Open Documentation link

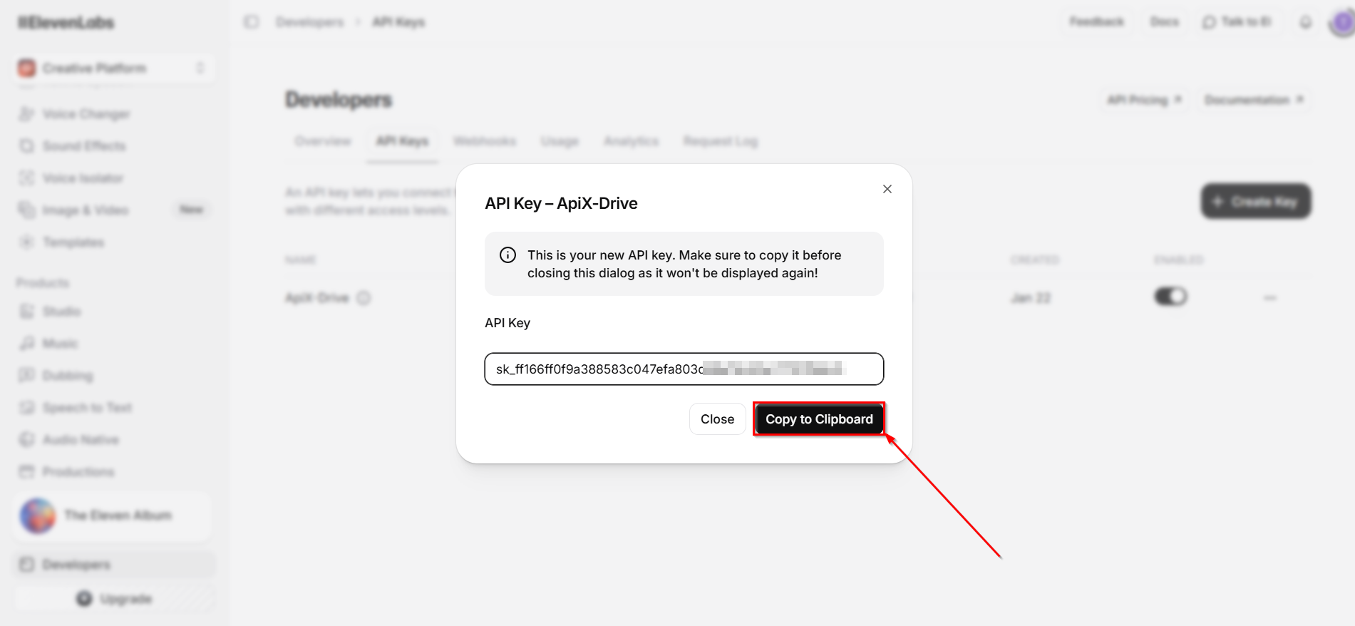click(x=1254, y=100)
